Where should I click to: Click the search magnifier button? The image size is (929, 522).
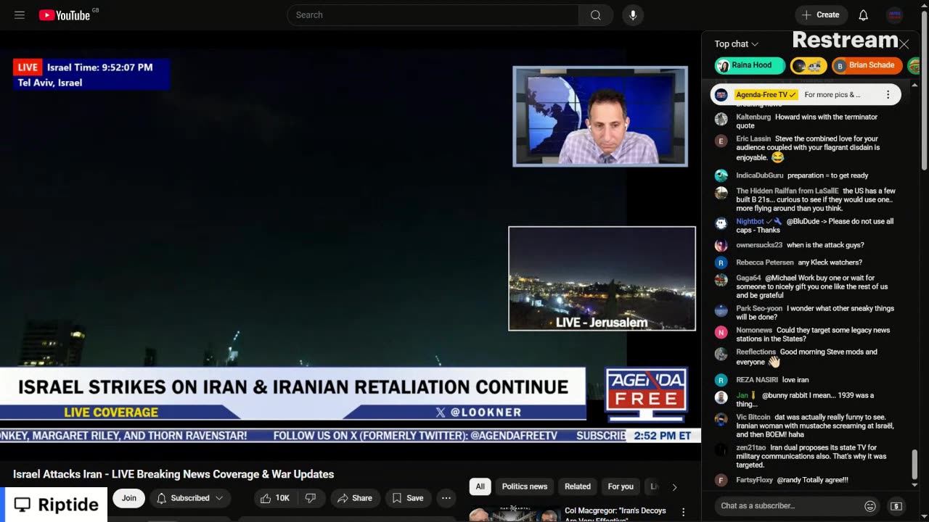point(596,14)
